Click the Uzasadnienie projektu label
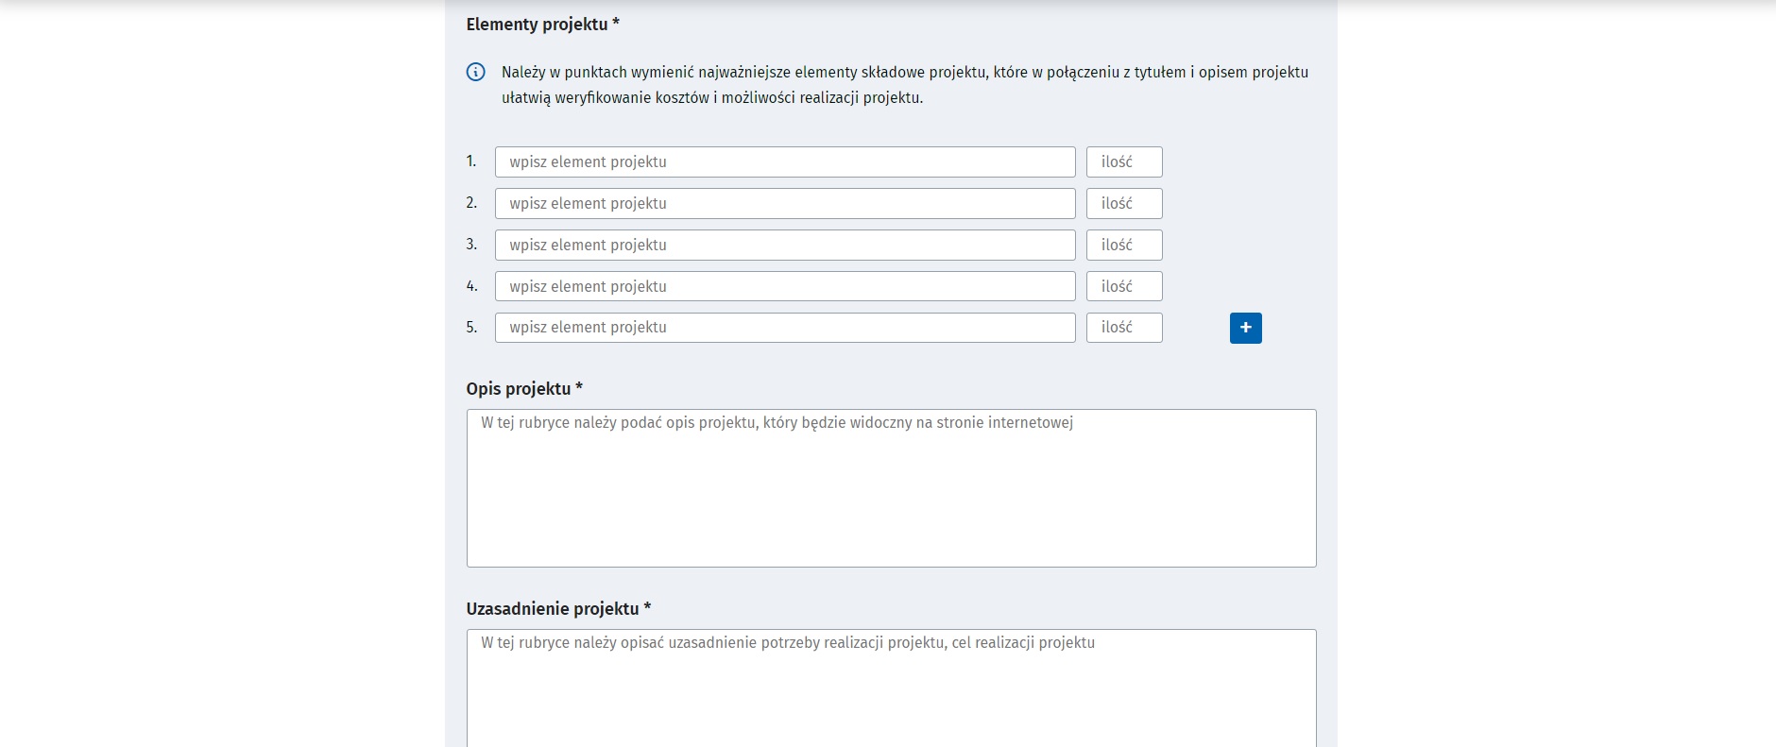This screenshot has height=747, width=1776. click(558, 609)
